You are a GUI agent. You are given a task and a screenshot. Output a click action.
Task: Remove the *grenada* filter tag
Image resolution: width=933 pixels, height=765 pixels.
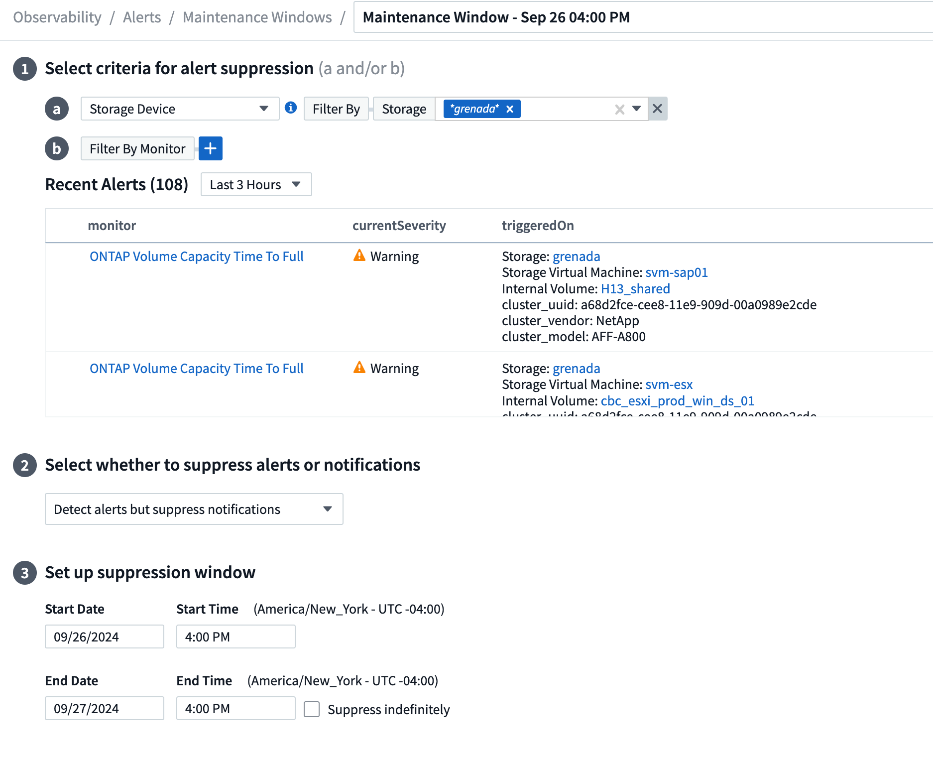point(510,109)
